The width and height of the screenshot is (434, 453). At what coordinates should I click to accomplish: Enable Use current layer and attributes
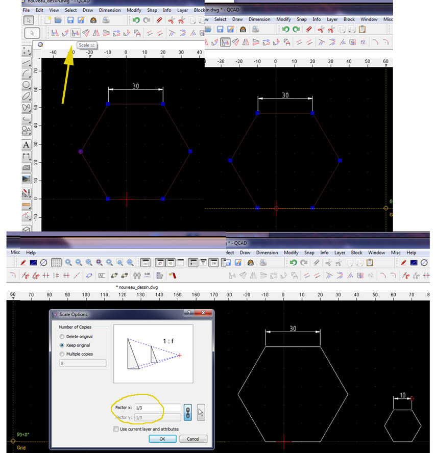pyautogui.click(x=116, y=429)
